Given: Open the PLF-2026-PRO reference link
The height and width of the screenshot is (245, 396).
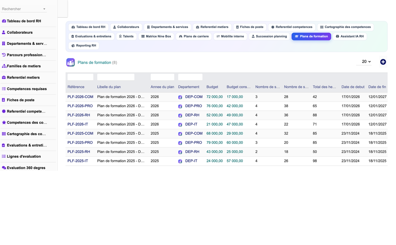Looking at the screenshot, I should click(x=80, y=106).
